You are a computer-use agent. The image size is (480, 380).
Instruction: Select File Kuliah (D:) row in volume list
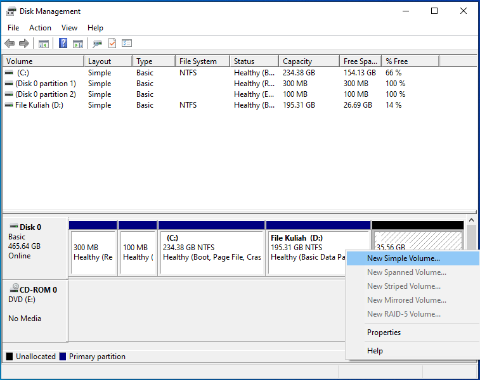[x=39, y=105]
